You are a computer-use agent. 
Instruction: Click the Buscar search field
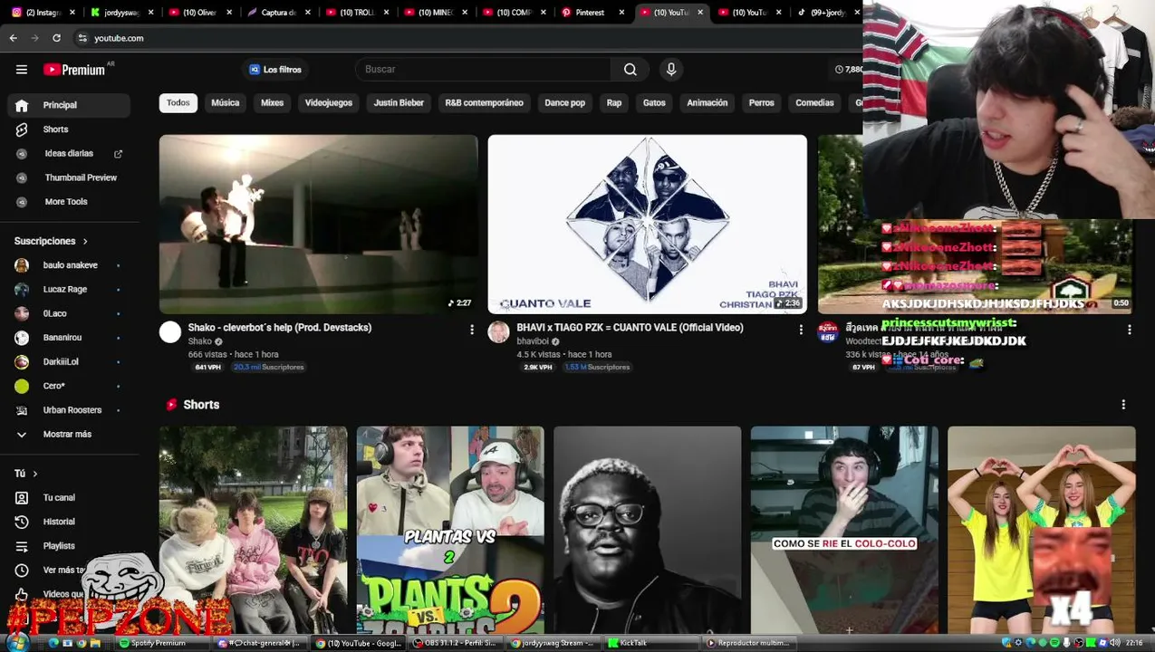pyautogui.click(x=485, y=70)
